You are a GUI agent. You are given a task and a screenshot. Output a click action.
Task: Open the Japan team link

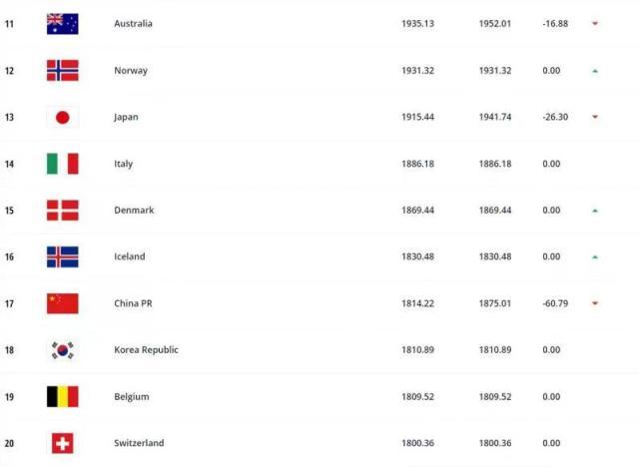point(126,117)
